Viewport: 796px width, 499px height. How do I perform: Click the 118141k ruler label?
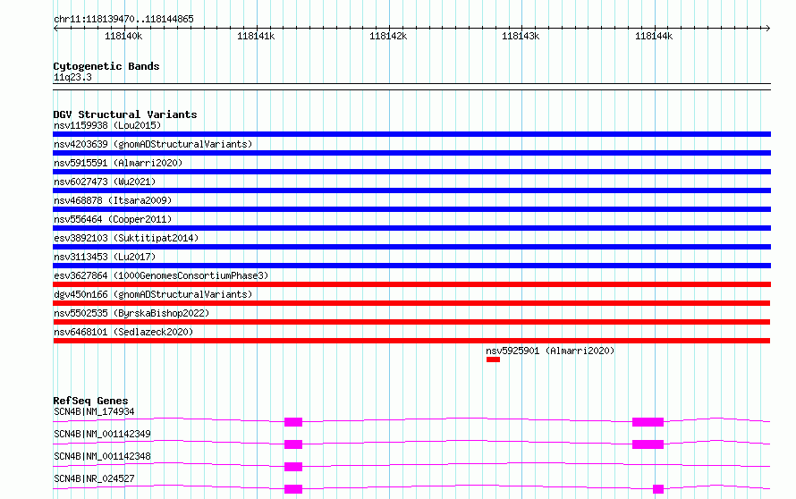click(256, 36)
